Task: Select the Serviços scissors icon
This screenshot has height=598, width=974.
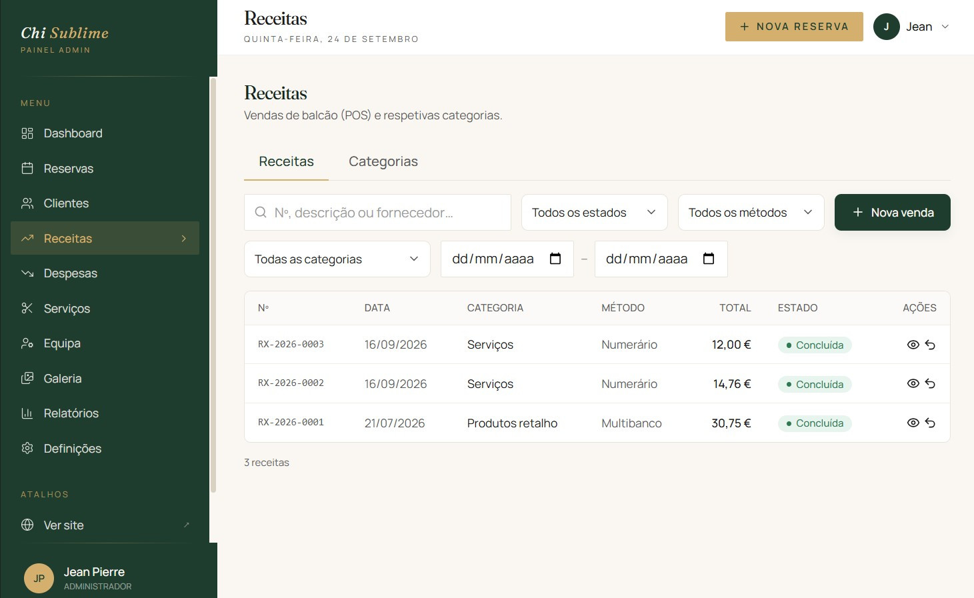Action: click(27, 308)
